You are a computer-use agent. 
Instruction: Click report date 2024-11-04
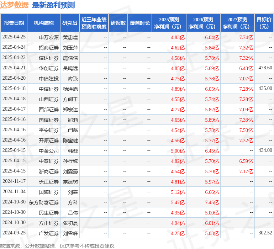coord(14,191)
